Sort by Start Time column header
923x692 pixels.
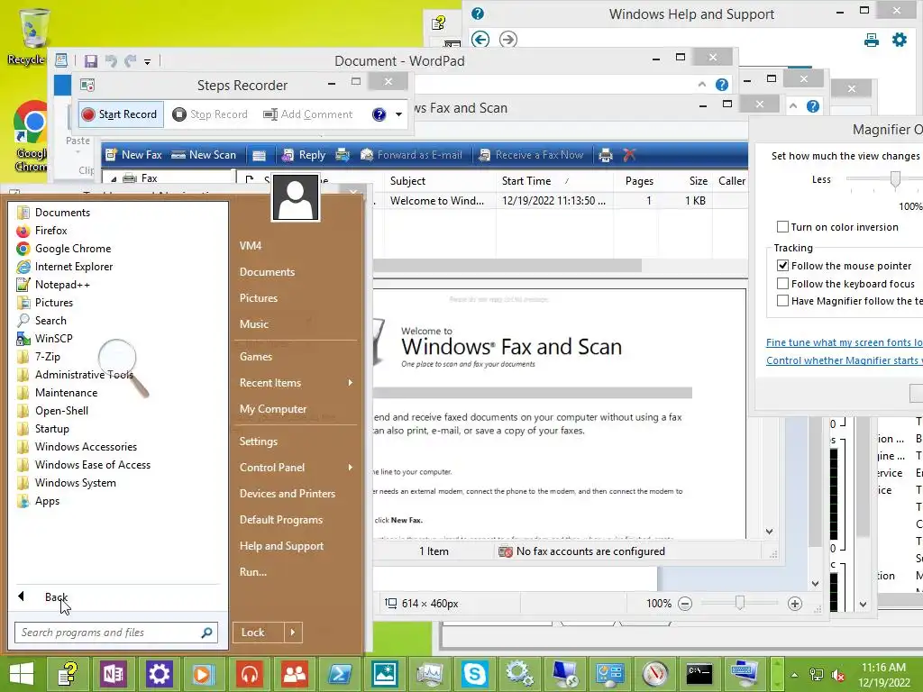tap(526, 181)
